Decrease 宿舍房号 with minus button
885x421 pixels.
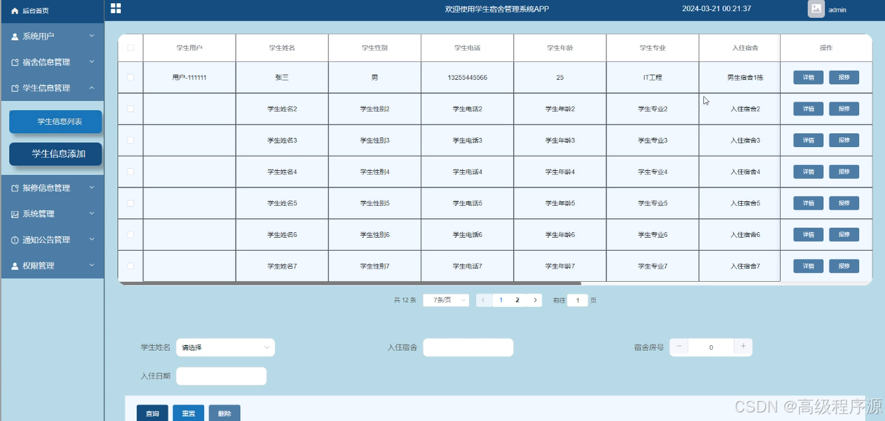click(x=679, y=346)
